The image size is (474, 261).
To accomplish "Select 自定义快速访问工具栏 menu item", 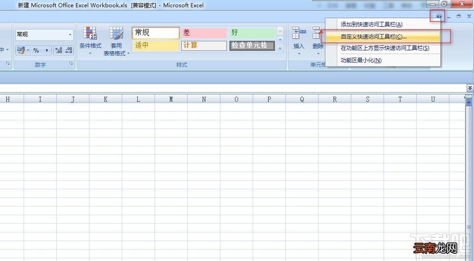I will (382, 37).
